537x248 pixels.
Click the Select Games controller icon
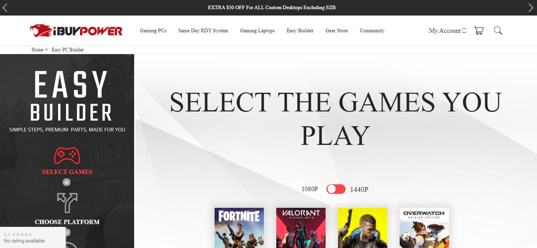click(x=67, y=156)
